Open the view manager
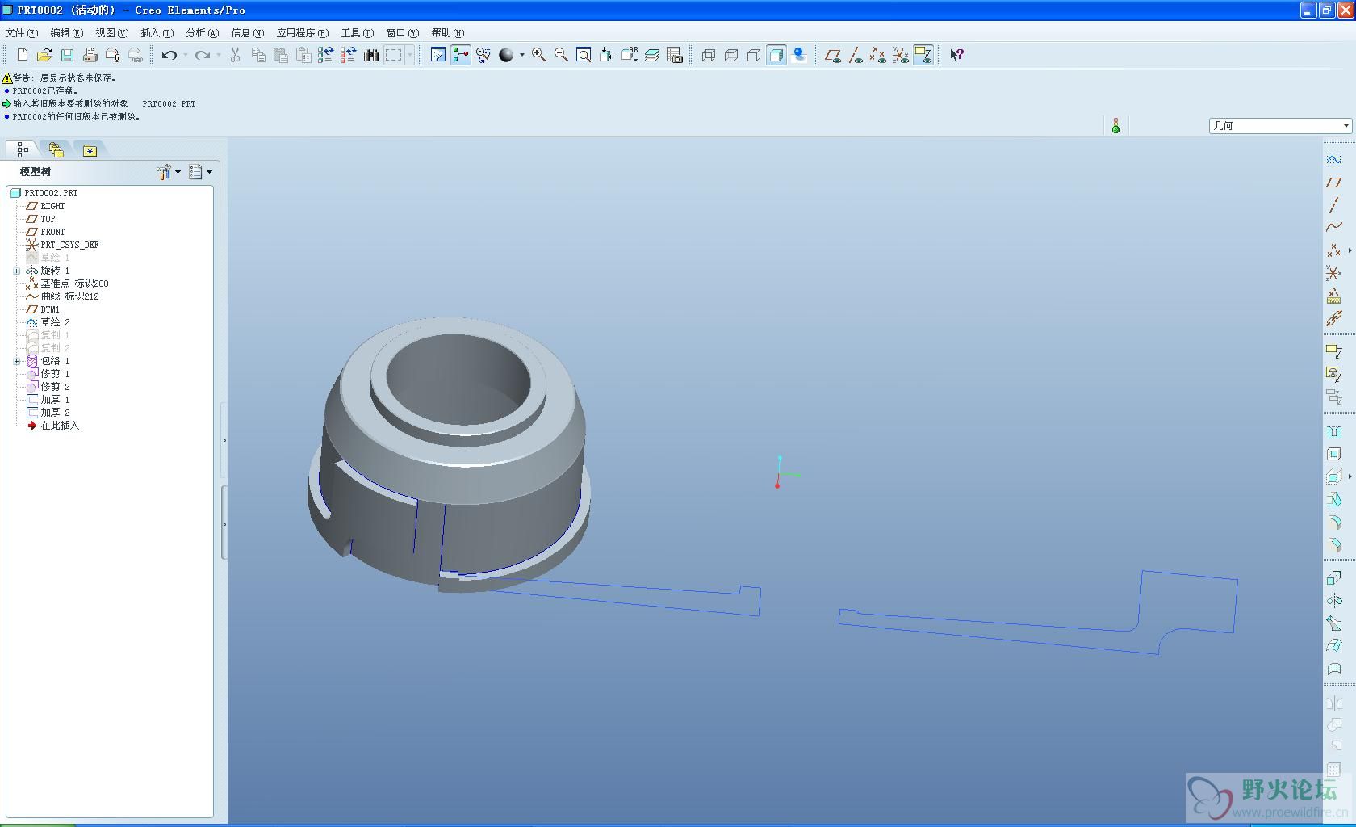The image size is (1356, 827). (x=675, y=55)
